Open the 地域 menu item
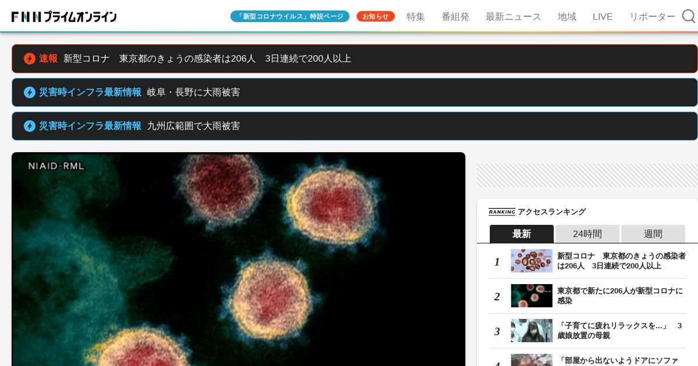 567,17
